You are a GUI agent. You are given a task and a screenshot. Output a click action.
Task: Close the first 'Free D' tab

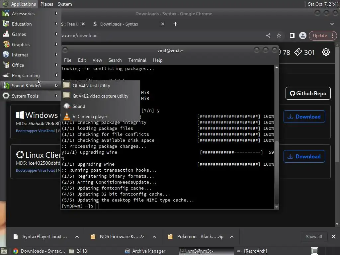pos(83,24)
